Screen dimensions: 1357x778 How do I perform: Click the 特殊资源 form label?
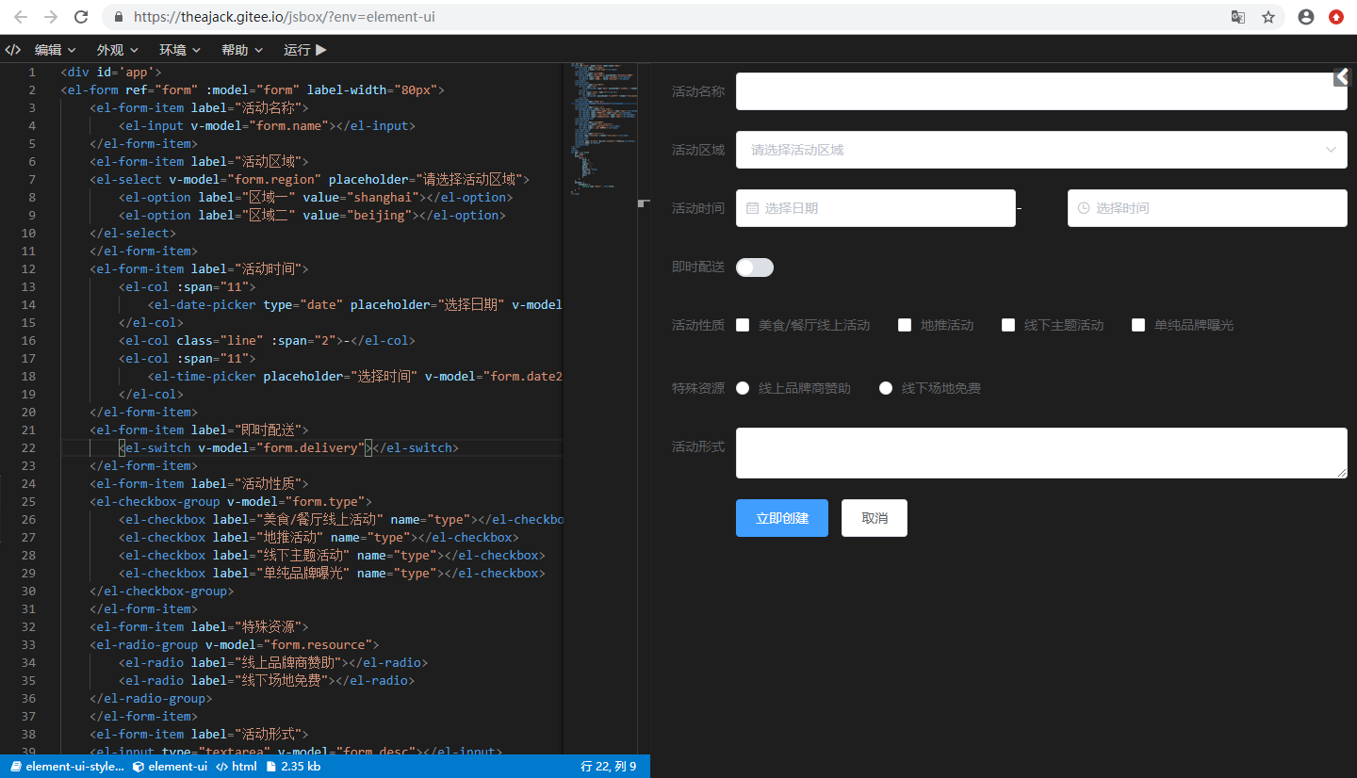click(698, 388)
